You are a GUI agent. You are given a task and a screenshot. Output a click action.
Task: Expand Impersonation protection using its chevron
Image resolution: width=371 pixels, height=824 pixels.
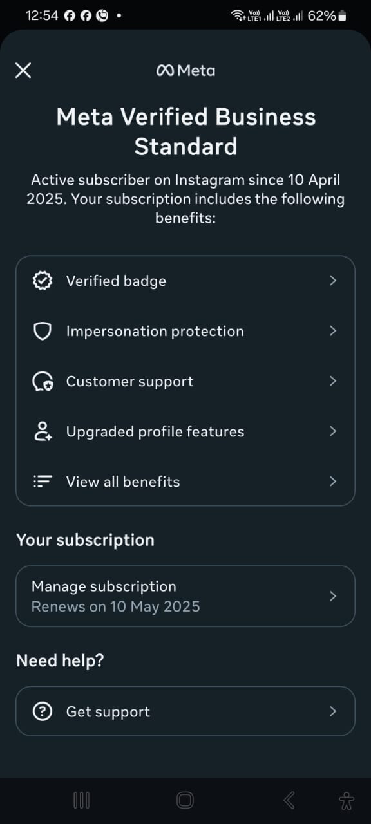point(333,331)
